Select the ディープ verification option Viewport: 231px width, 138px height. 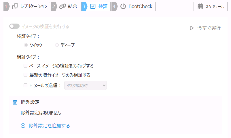click(x=57, y=45)
